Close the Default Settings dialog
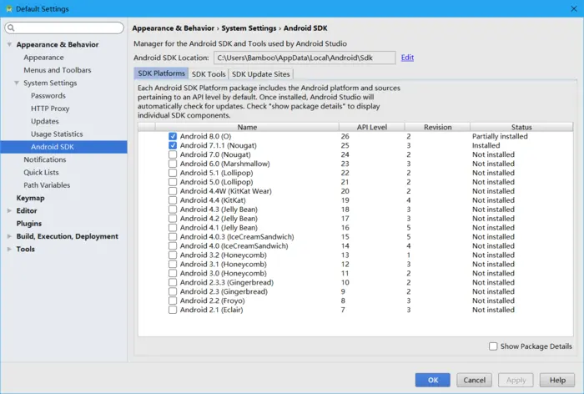This screenshot has width=584, height=394. pyautogui.click(x=574, y=8)
